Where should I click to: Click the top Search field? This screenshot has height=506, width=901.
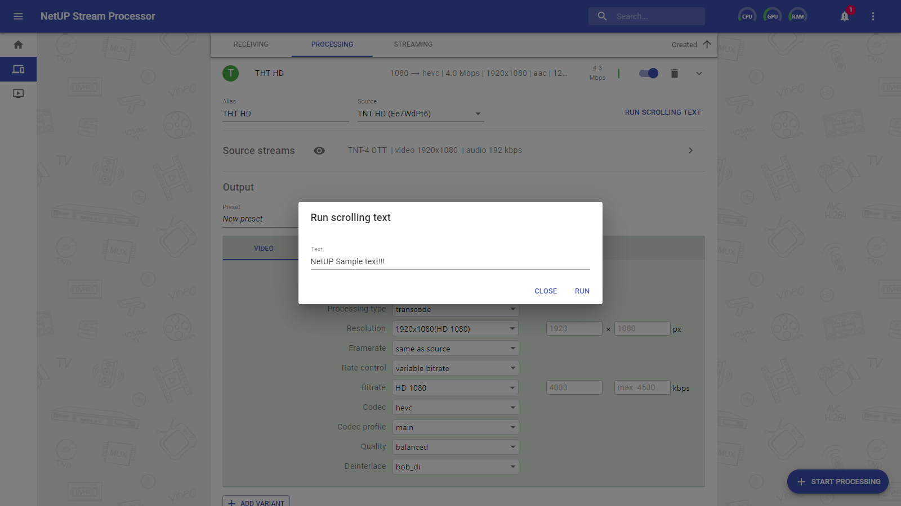point(646,16)
